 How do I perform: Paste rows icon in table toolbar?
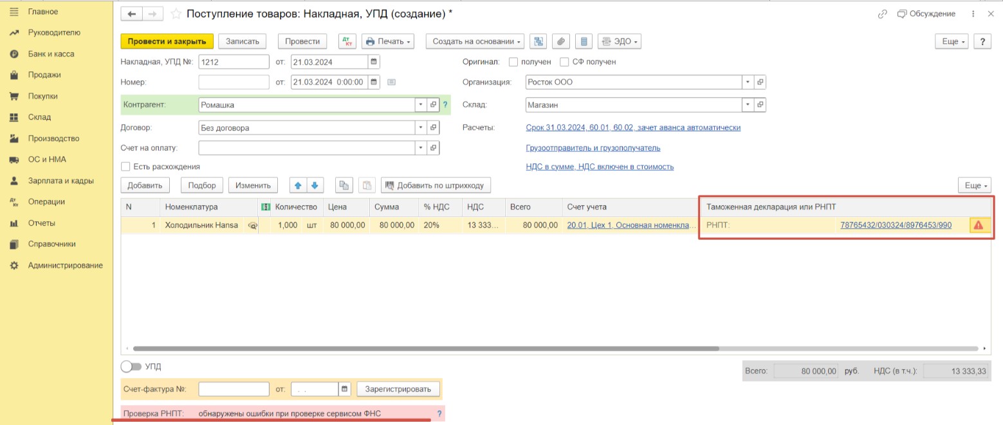367,185
